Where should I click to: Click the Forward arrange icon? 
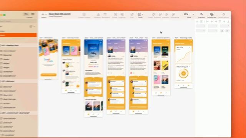98,15
